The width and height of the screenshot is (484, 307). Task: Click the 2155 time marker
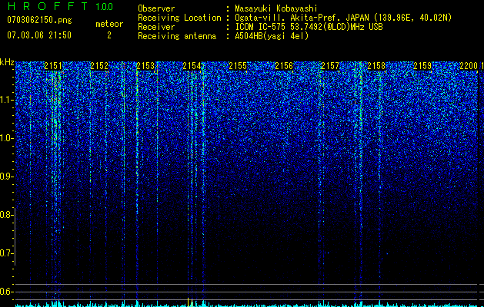238,66
